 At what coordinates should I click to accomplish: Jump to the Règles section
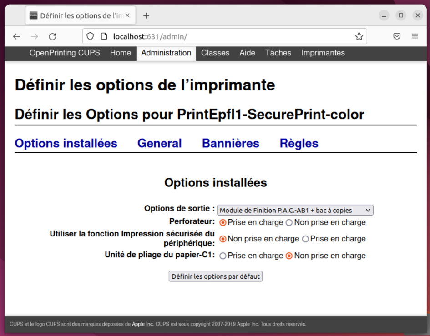point(298,143)
